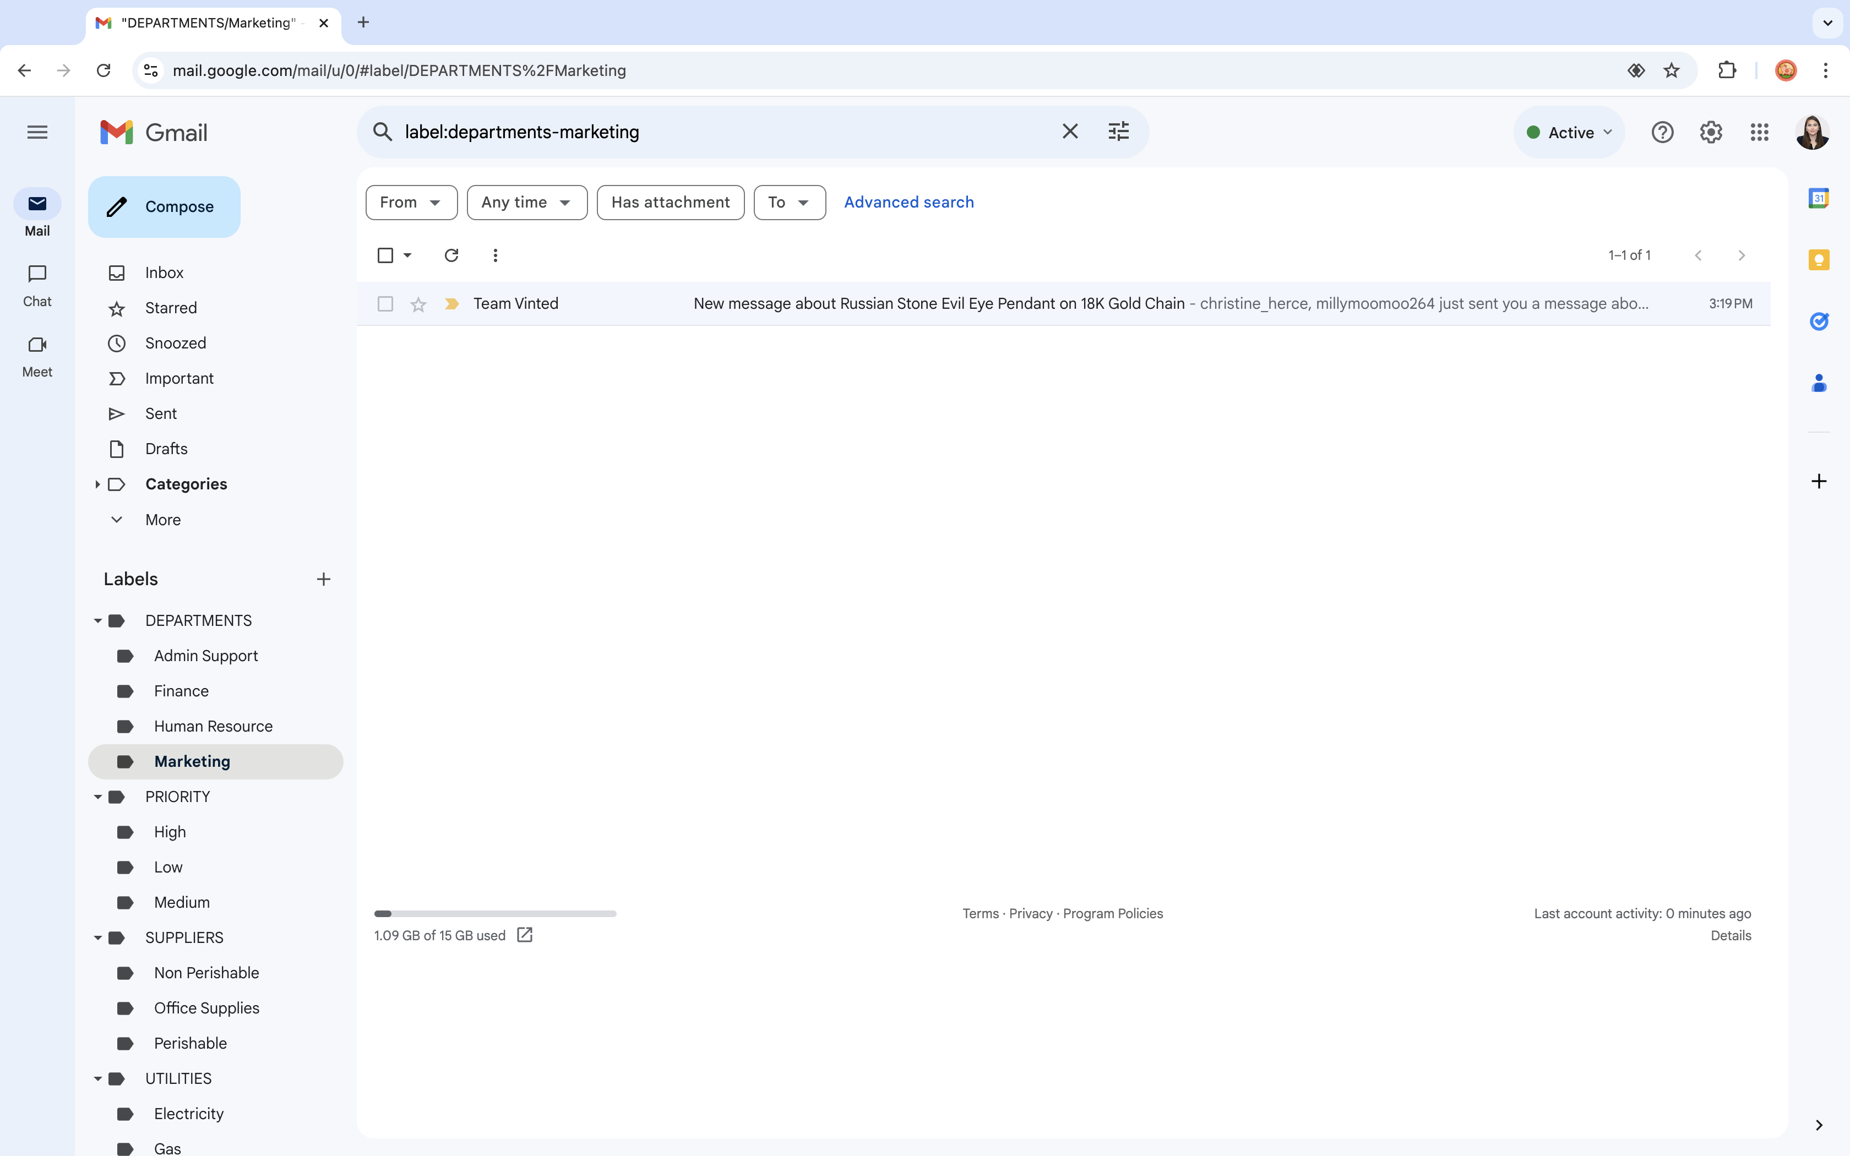
Task: Open Contacts side panel icon
Action: pyautogui.click(x=1818, y=382)
